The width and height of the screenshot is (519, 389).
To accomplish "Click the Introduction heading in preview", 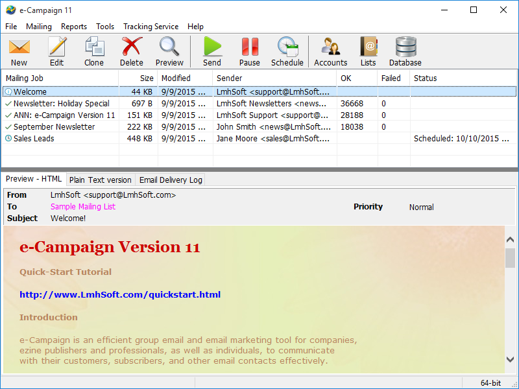I will pos(49,318).
